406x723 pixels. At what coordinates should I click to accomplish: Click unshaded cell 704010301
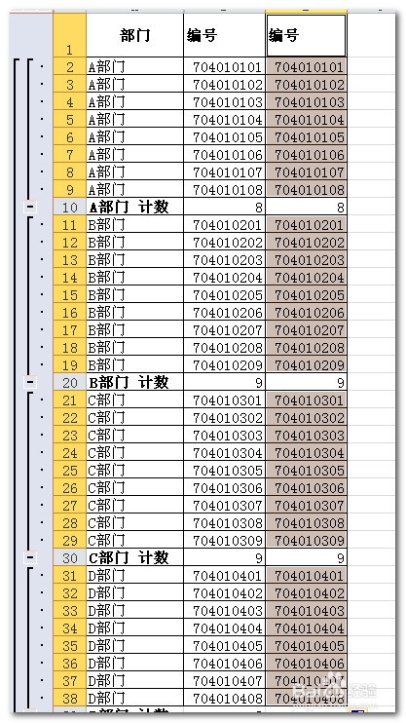pyautogui.click(x=225, y=400)
